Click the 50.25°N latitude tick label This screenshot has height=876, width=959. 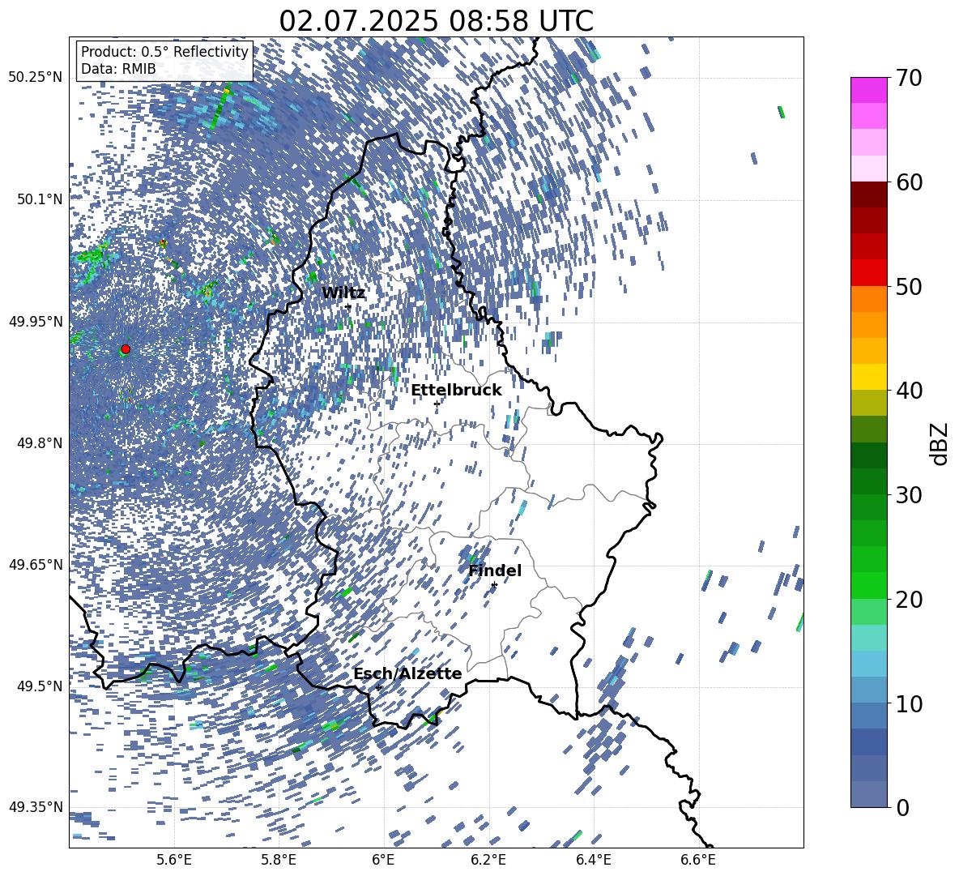(x=36, y=78)
